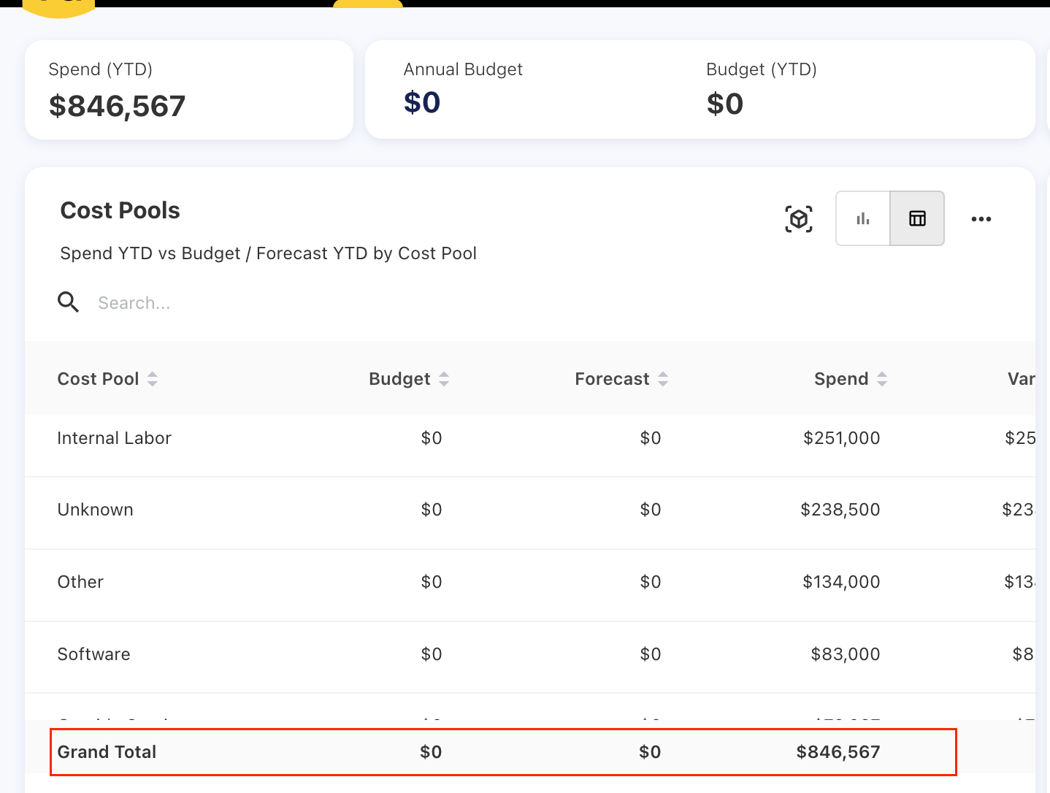The image size is (1050, 793).
Task: Sort by Forecast column arrows
Action: click(663, 379)
